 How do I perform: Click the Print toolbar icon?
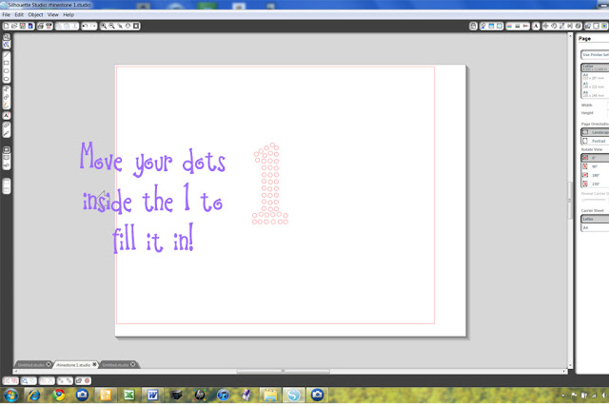(42, 26)
